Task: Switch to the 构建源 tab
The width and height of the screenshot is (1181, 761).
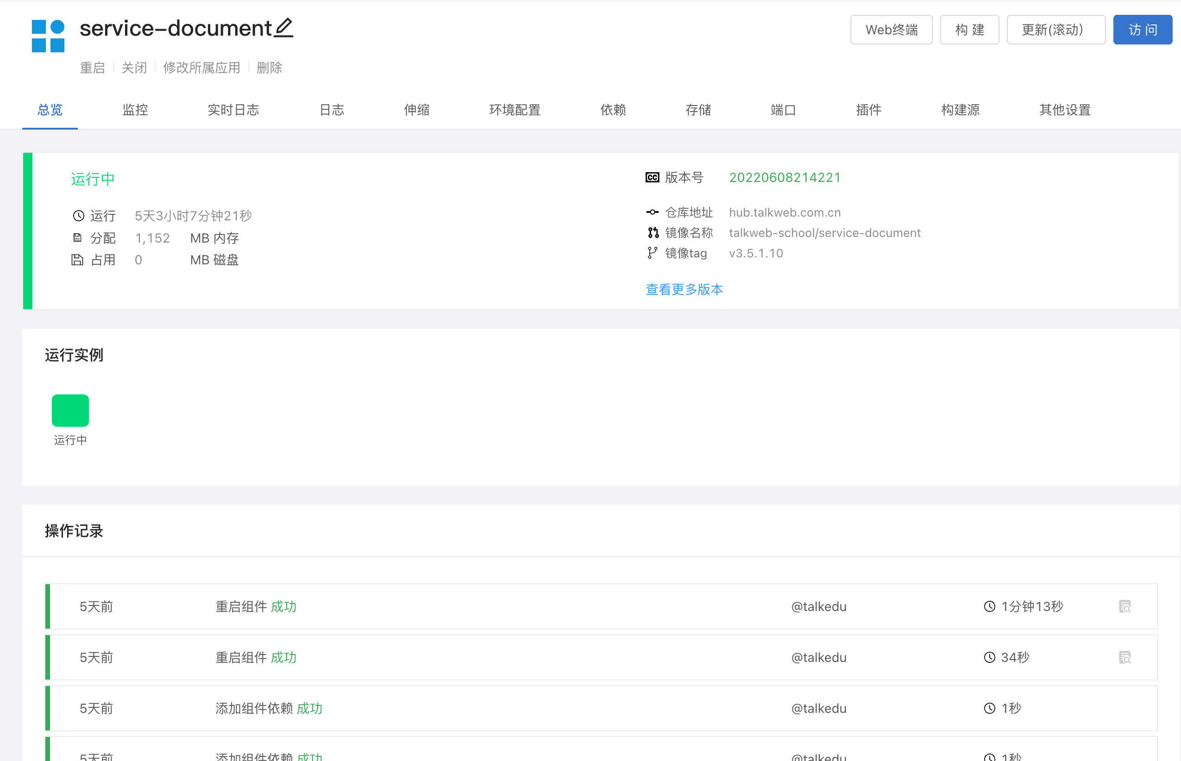Action: click(x=960, y=110)
